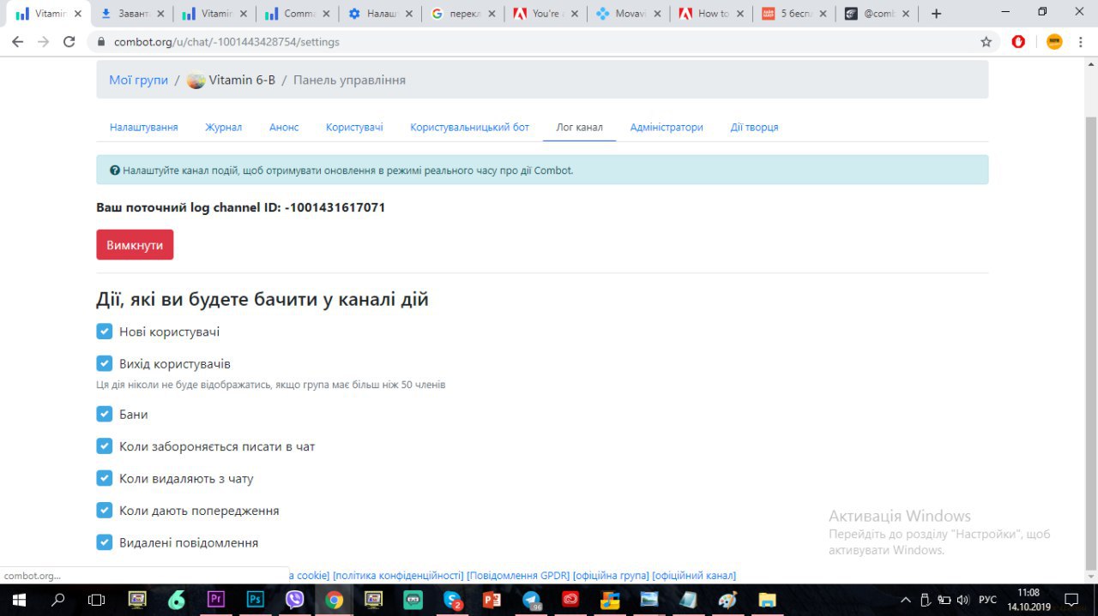Open офіційний канал footer link
Screen dimensions: 1098x616
[x=694, y=576]
